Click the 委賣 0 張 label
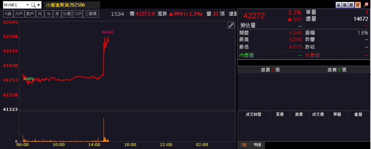Image resolution: width=371 pixels, height=149 pixels. [337, 70]
